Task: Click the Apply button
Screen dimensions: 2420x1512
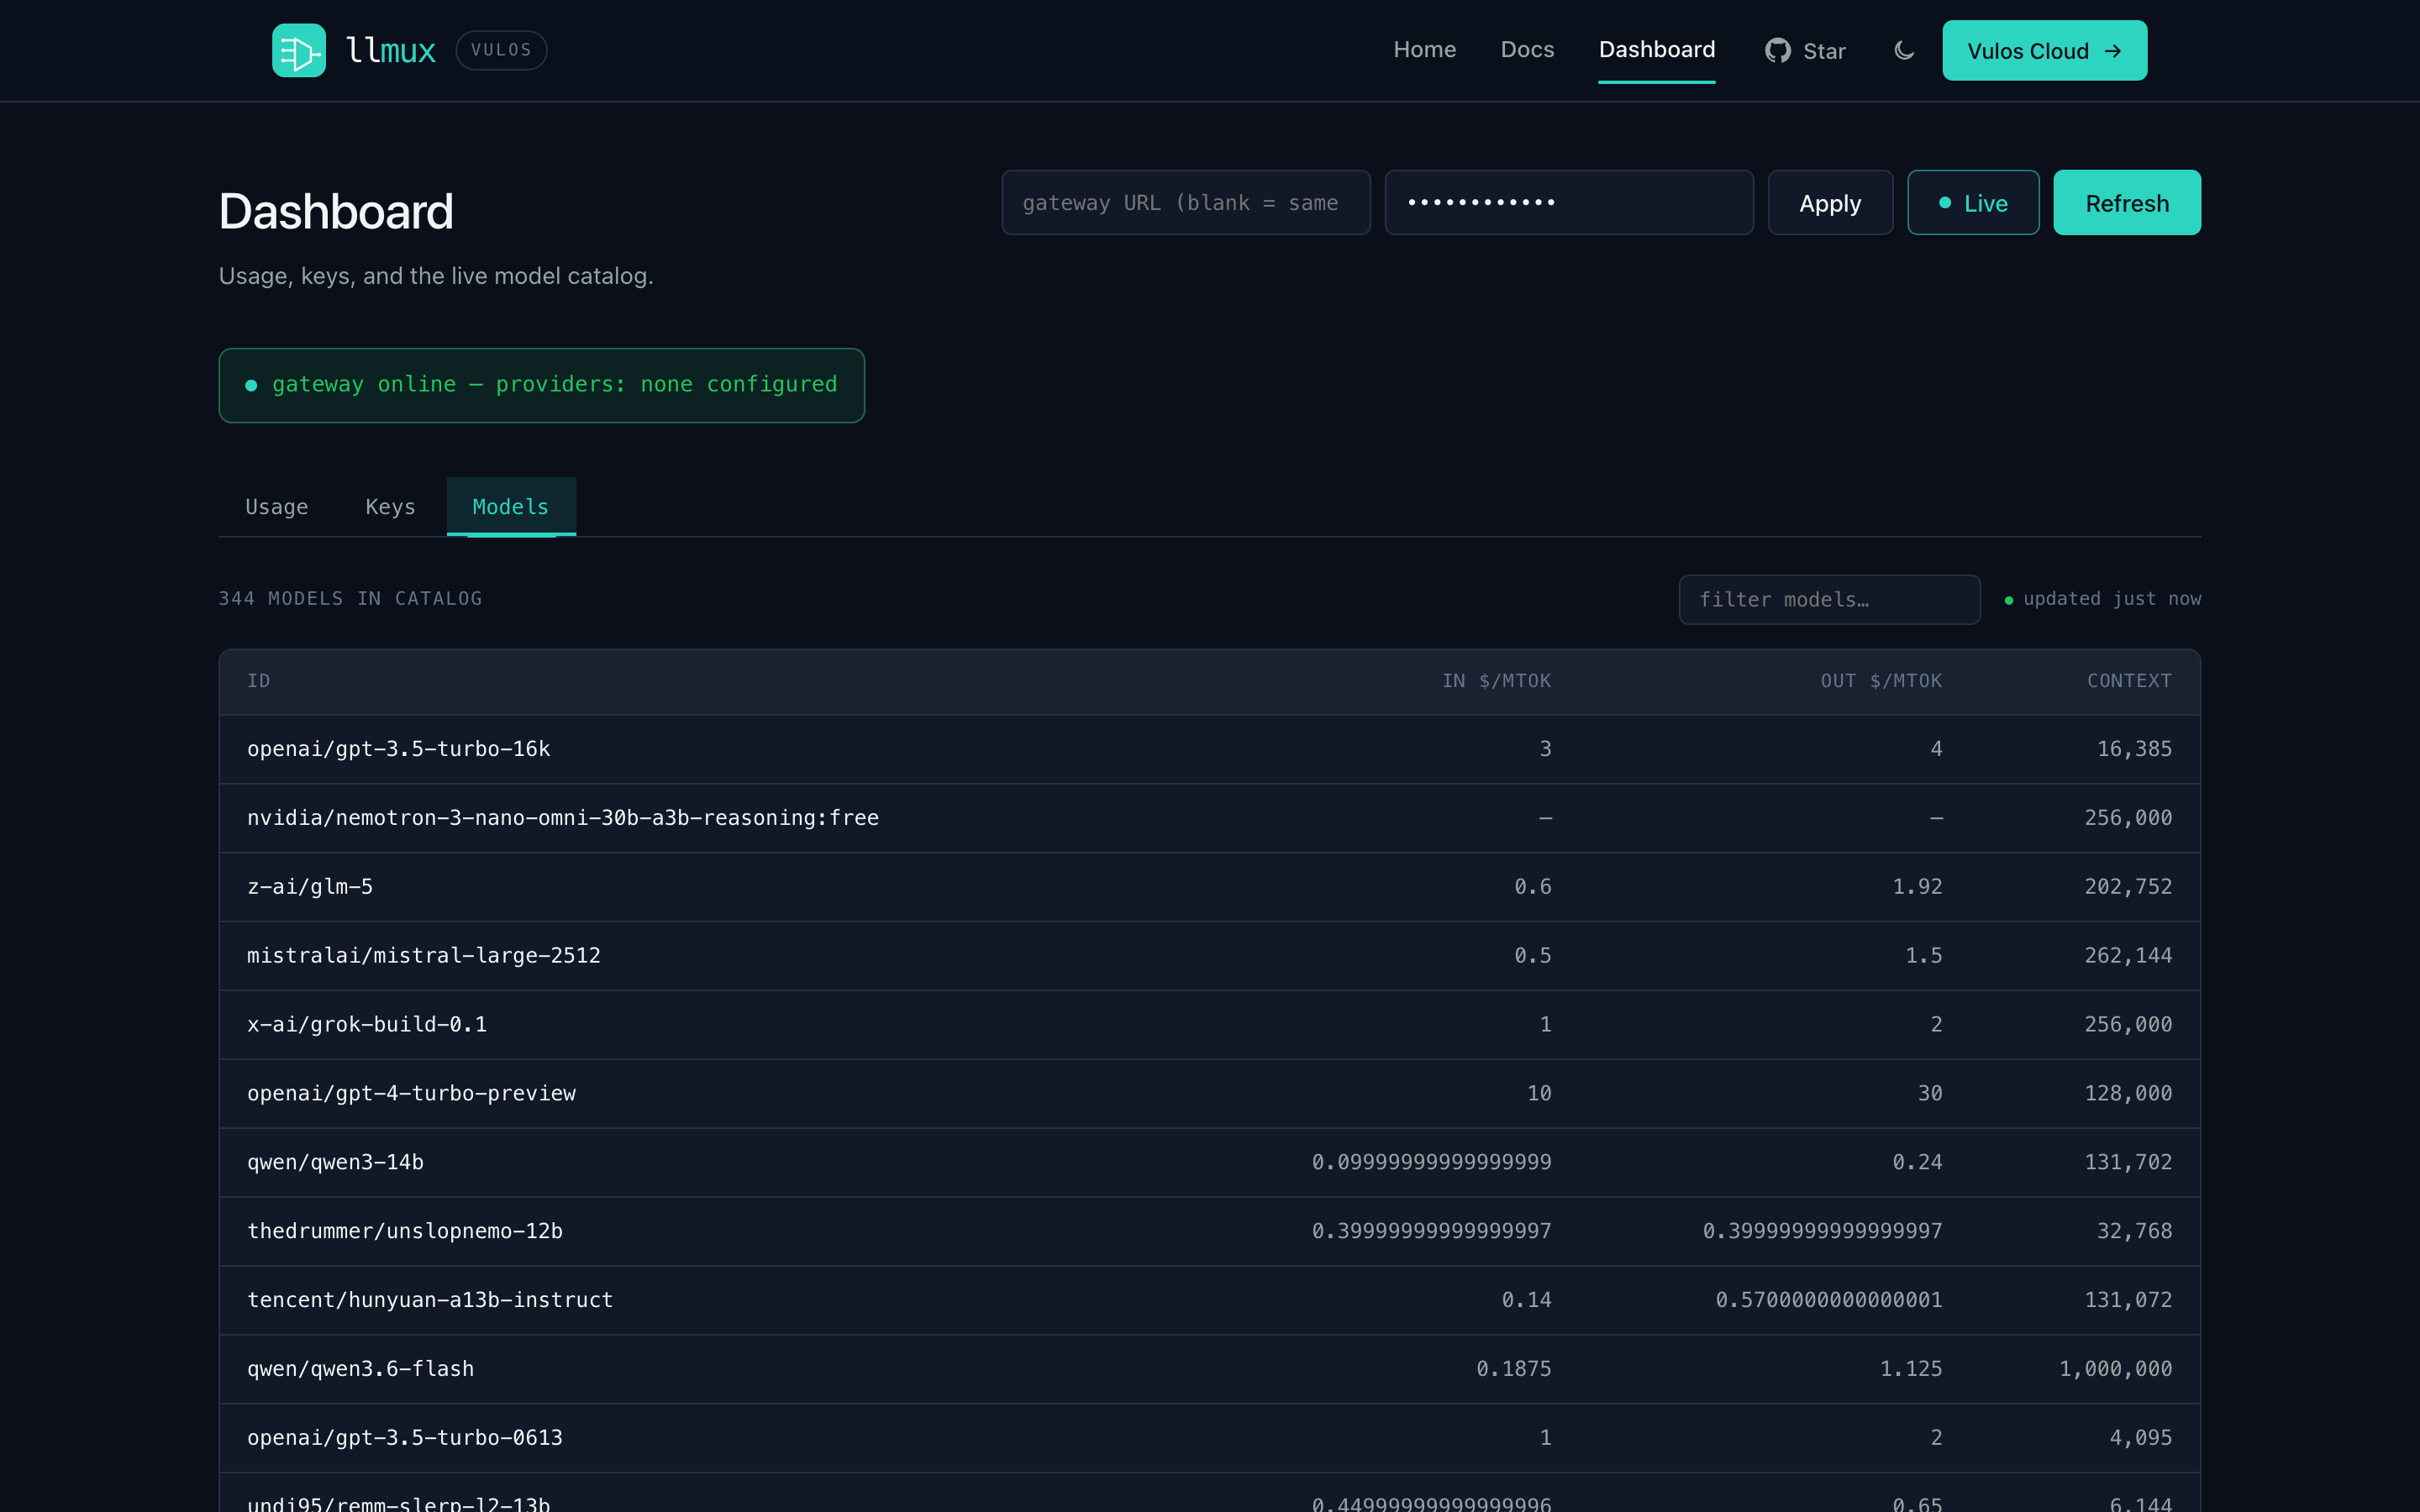Action: 1830,203
